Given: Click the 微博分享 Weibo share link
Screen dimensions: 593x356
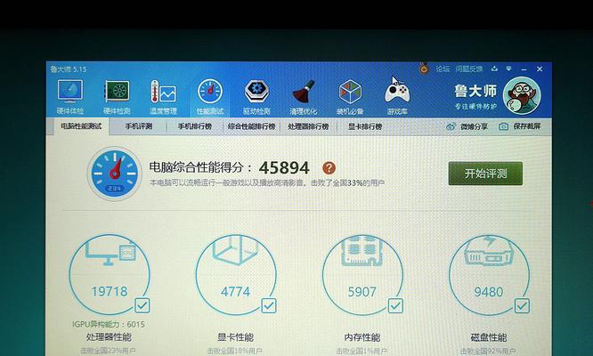Looking at the screenshot, I should pos(467,126).
